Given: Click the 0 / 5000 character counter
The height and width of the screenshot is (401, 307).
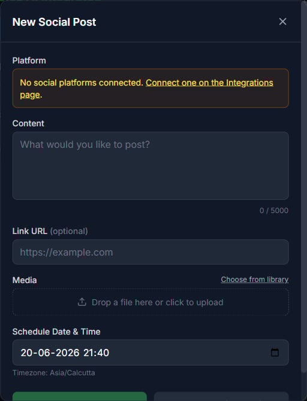Looking at the screenshot, I should coord(273,211).
